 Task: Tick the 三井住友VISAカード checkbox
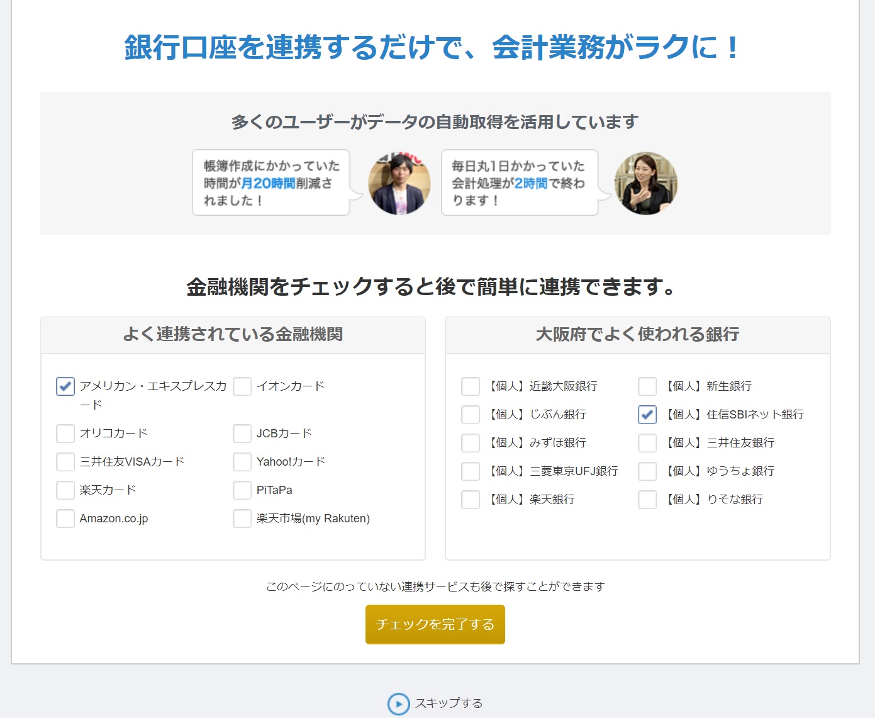[x=65, y=462]
